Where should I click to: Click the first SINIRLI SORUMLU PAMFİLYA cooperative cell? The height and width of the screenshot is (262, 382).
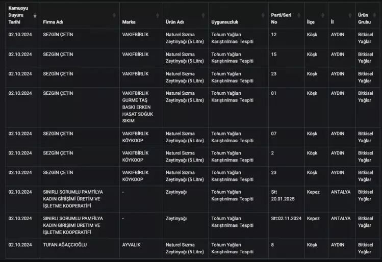pos(73,199)
